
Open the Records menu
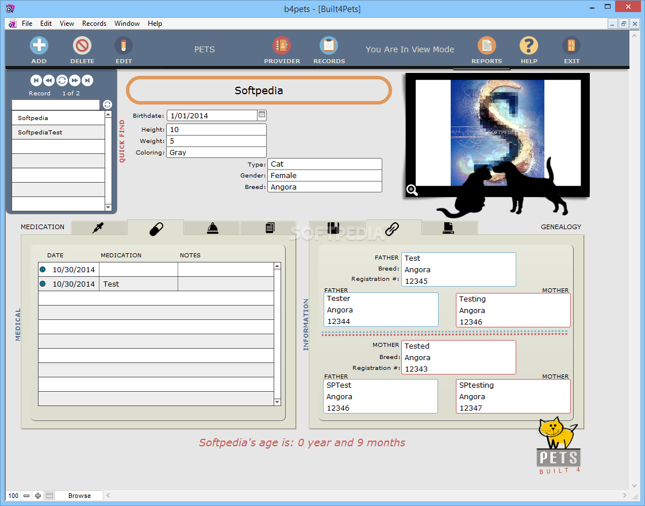94,24
